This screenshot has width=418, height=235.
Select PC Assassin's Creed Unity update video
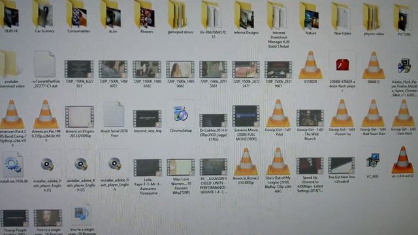(214, 167)
